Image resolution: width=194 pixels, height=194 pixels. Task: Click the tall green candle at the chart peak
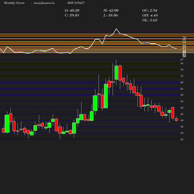coord(116,73)
